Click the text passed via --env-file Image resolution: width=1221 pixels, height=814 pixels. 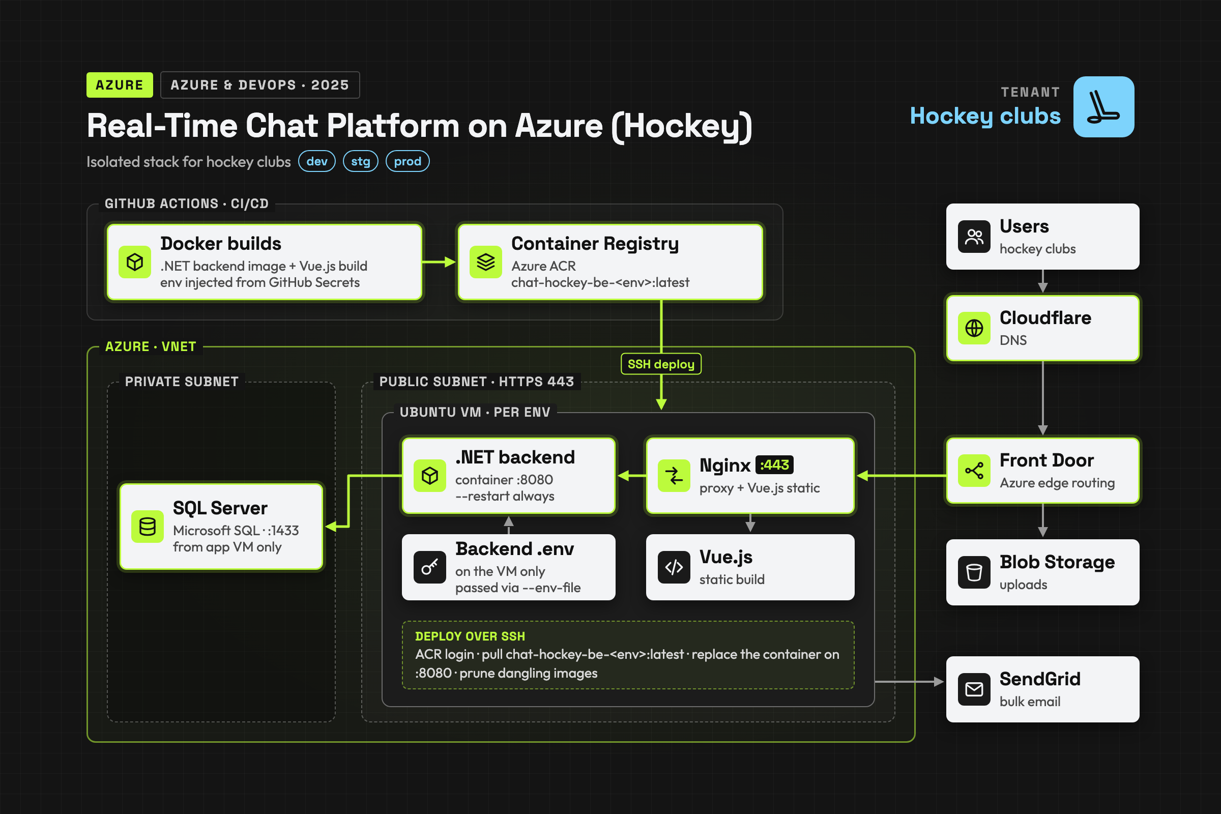[517, 588]
